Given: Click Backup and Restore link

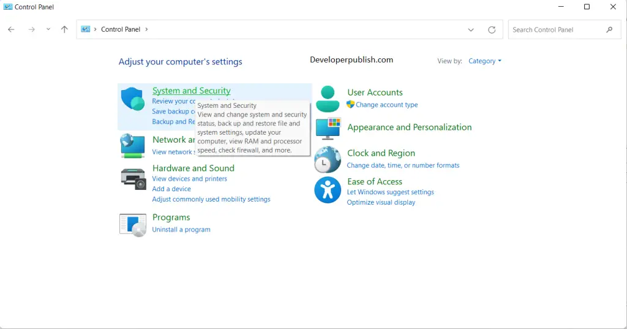Looking at the screenshot, I should pos(173,122).
